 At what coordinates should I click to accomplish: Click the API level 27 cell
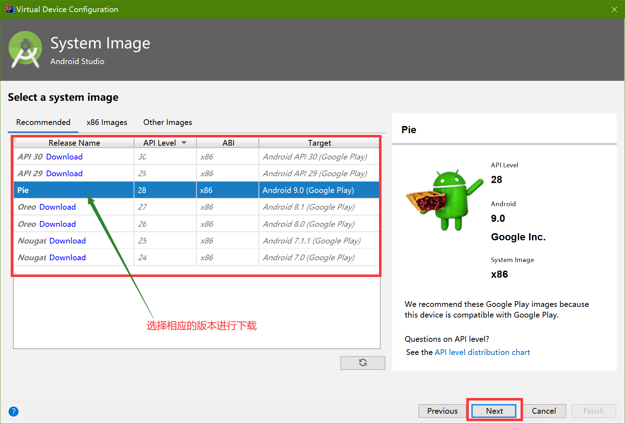pyautogui.click(x=165, y=207)
